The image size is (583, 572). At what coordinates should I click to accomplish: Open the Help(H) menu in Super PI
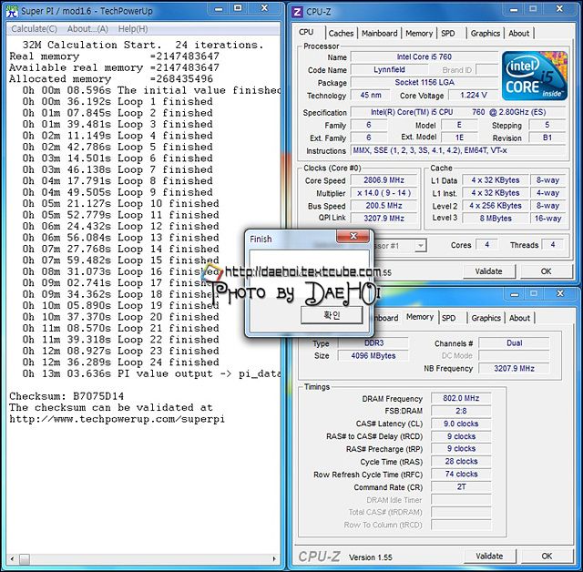[133, 29]
